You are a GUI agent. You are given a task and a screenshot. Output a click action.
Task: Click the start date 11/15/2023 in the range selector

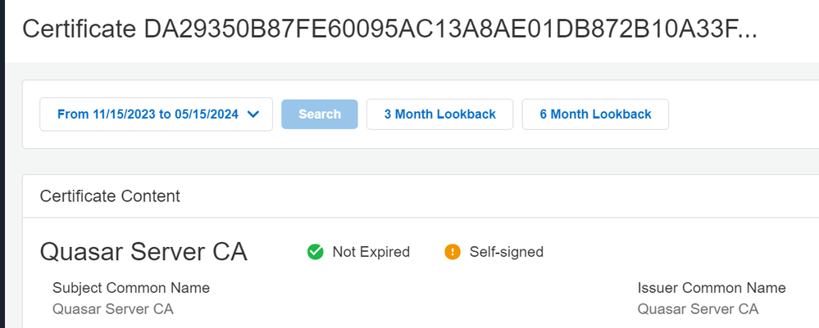[x=125, y=115]
